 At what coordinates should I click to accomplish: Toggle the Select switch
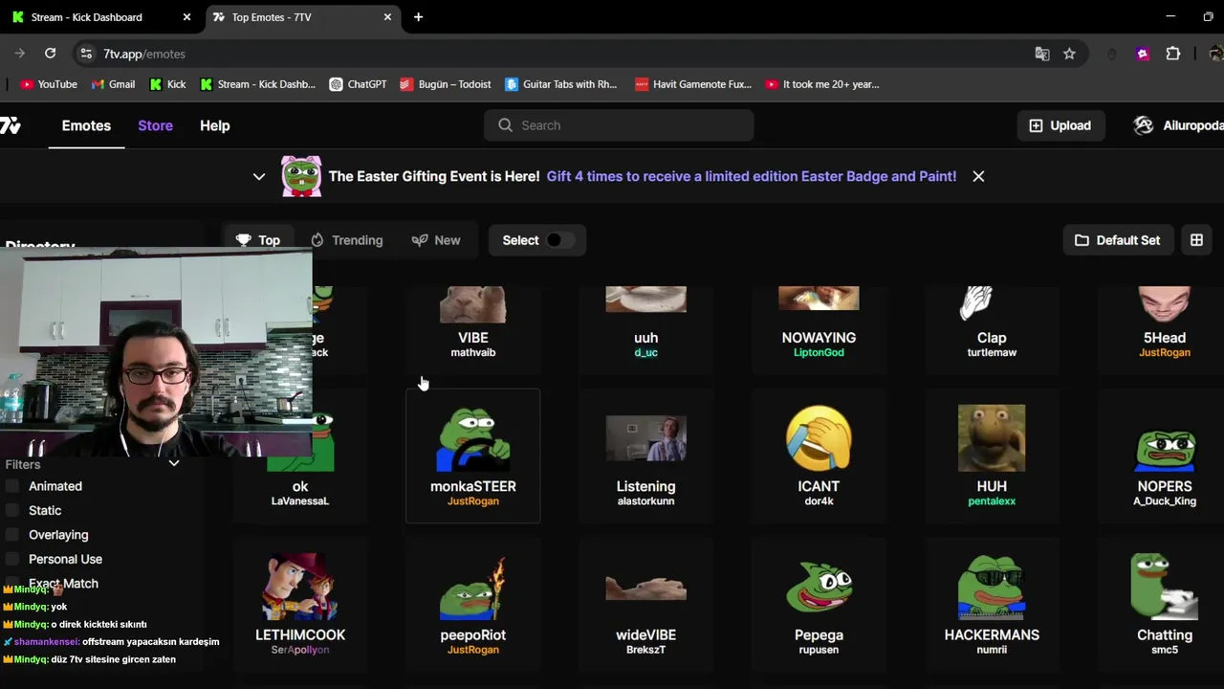point(560,240)
